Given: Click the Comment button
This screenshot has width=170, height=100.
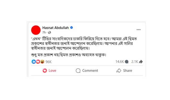Looking at the screenshot, I should [87, 70].
